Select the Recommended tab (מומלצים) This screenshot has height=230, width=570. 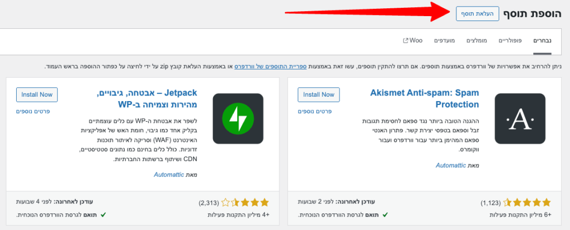click(476, 41)
